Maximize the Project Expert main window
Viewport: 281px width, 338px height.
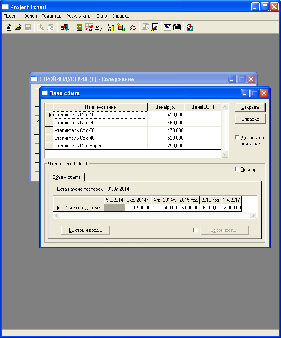[265, 7]
